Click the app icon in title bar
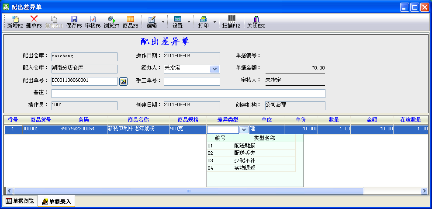 click(x=6, y=7)
